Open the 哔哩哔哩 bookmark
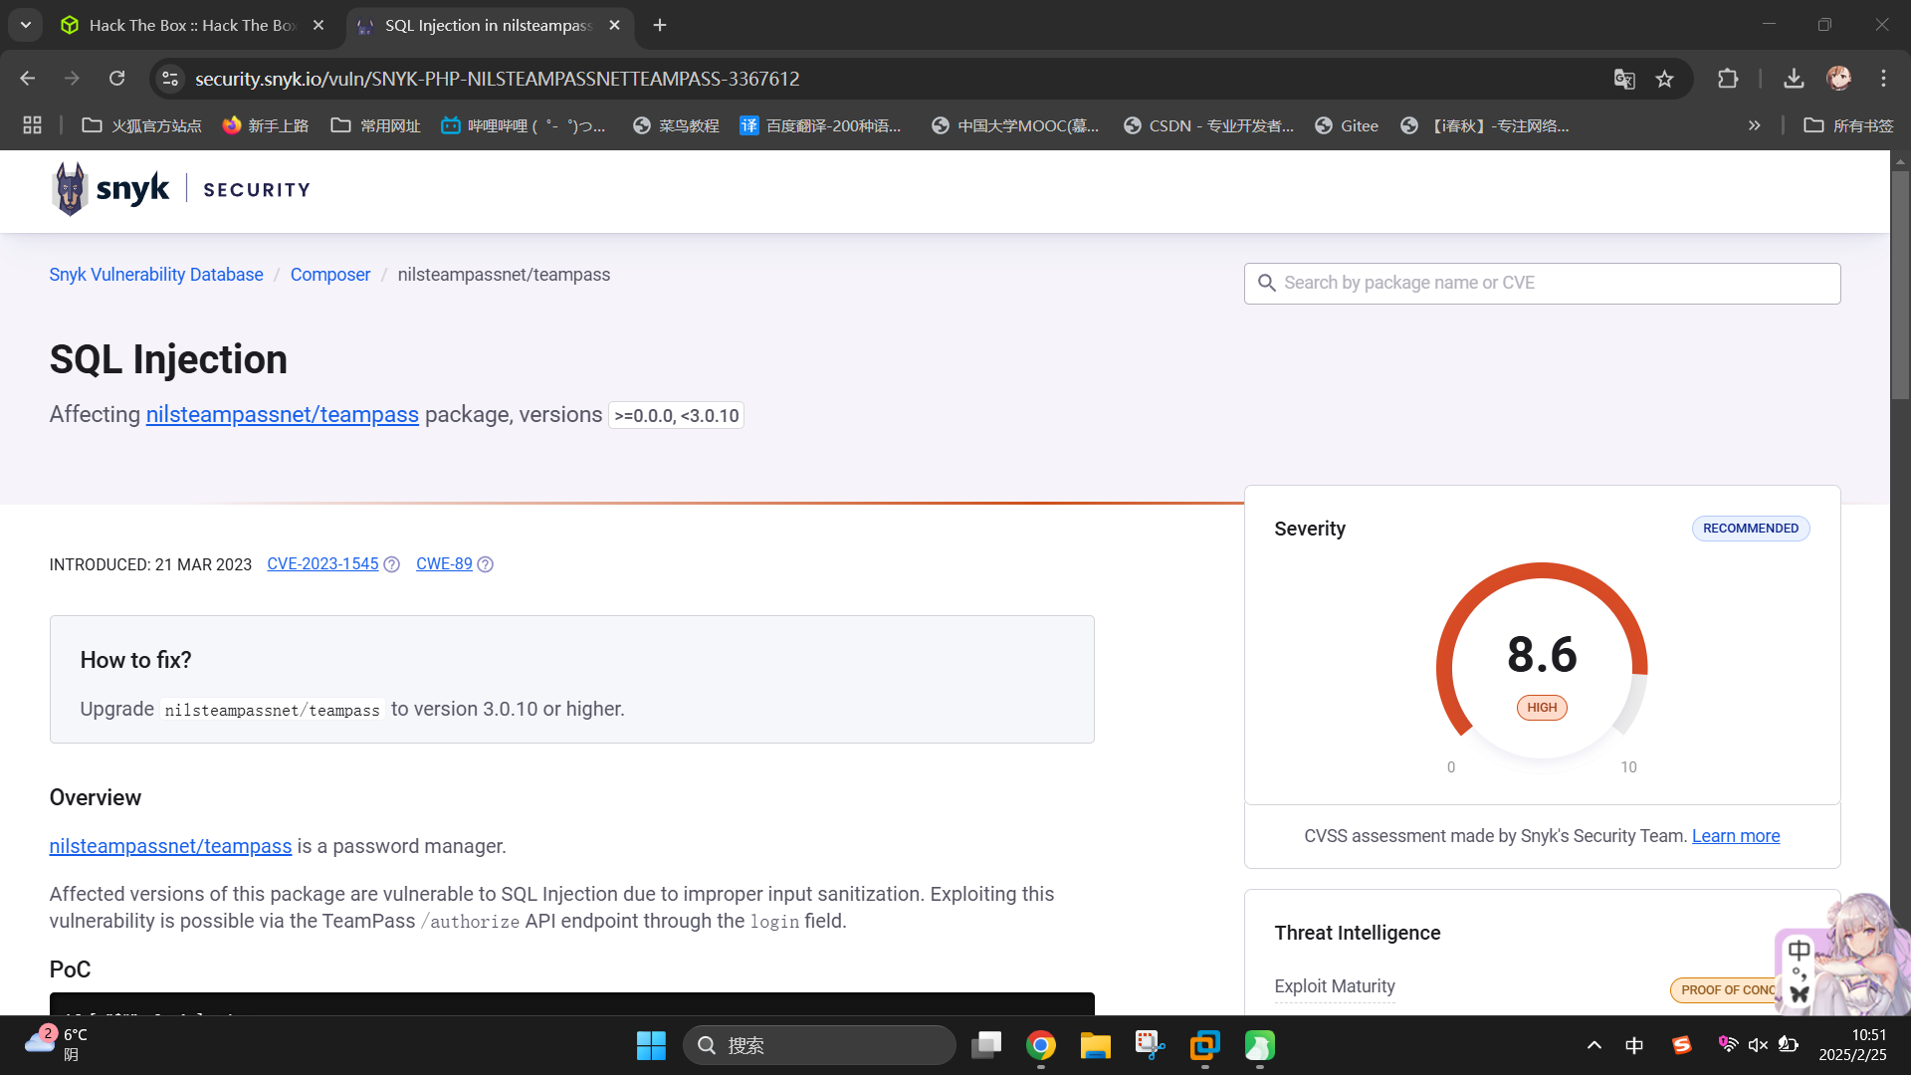Image resolution: width=1911 pixels, height=1075 pixels. (524, 125)
